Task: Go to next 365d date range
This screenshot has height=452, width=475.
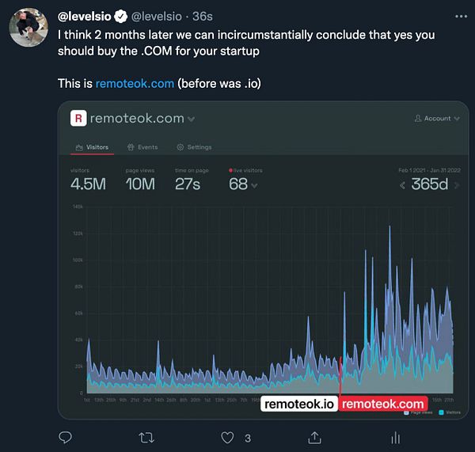Action: point(454,185)
